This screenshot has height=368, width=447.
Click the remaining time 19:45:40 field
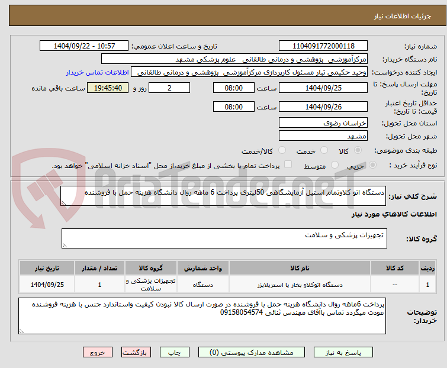pos(108,88)
